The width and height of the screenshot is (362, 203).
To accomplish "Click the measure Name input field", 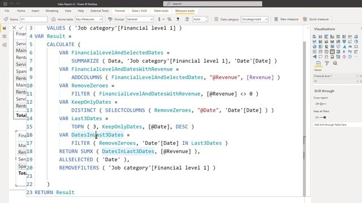I will point(34,19).
